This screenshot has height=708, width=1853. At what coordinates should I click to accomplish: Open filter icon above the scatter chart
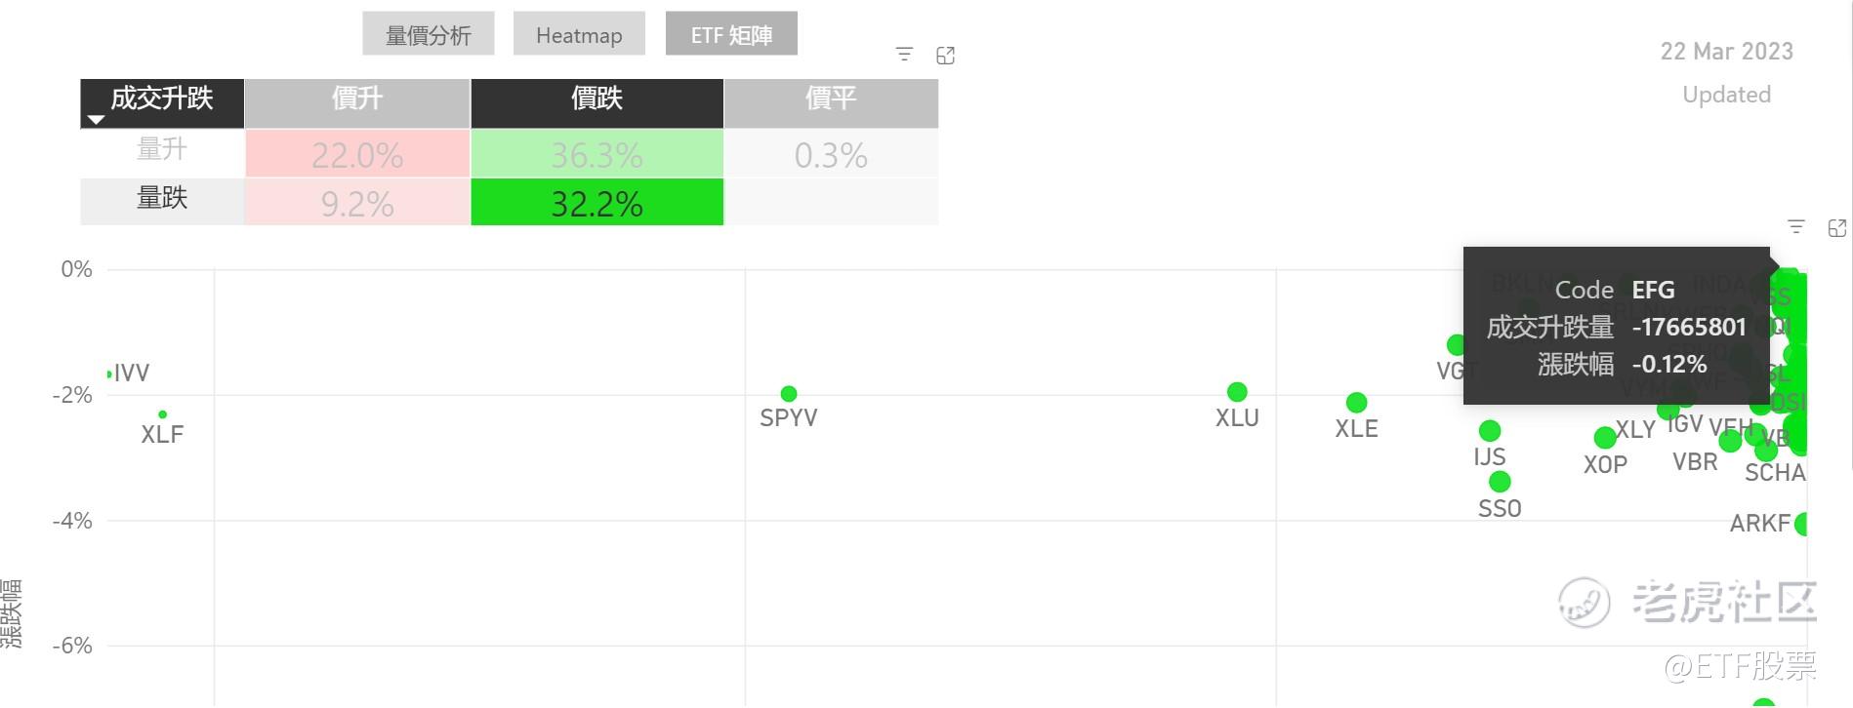tap(1795, 227)
